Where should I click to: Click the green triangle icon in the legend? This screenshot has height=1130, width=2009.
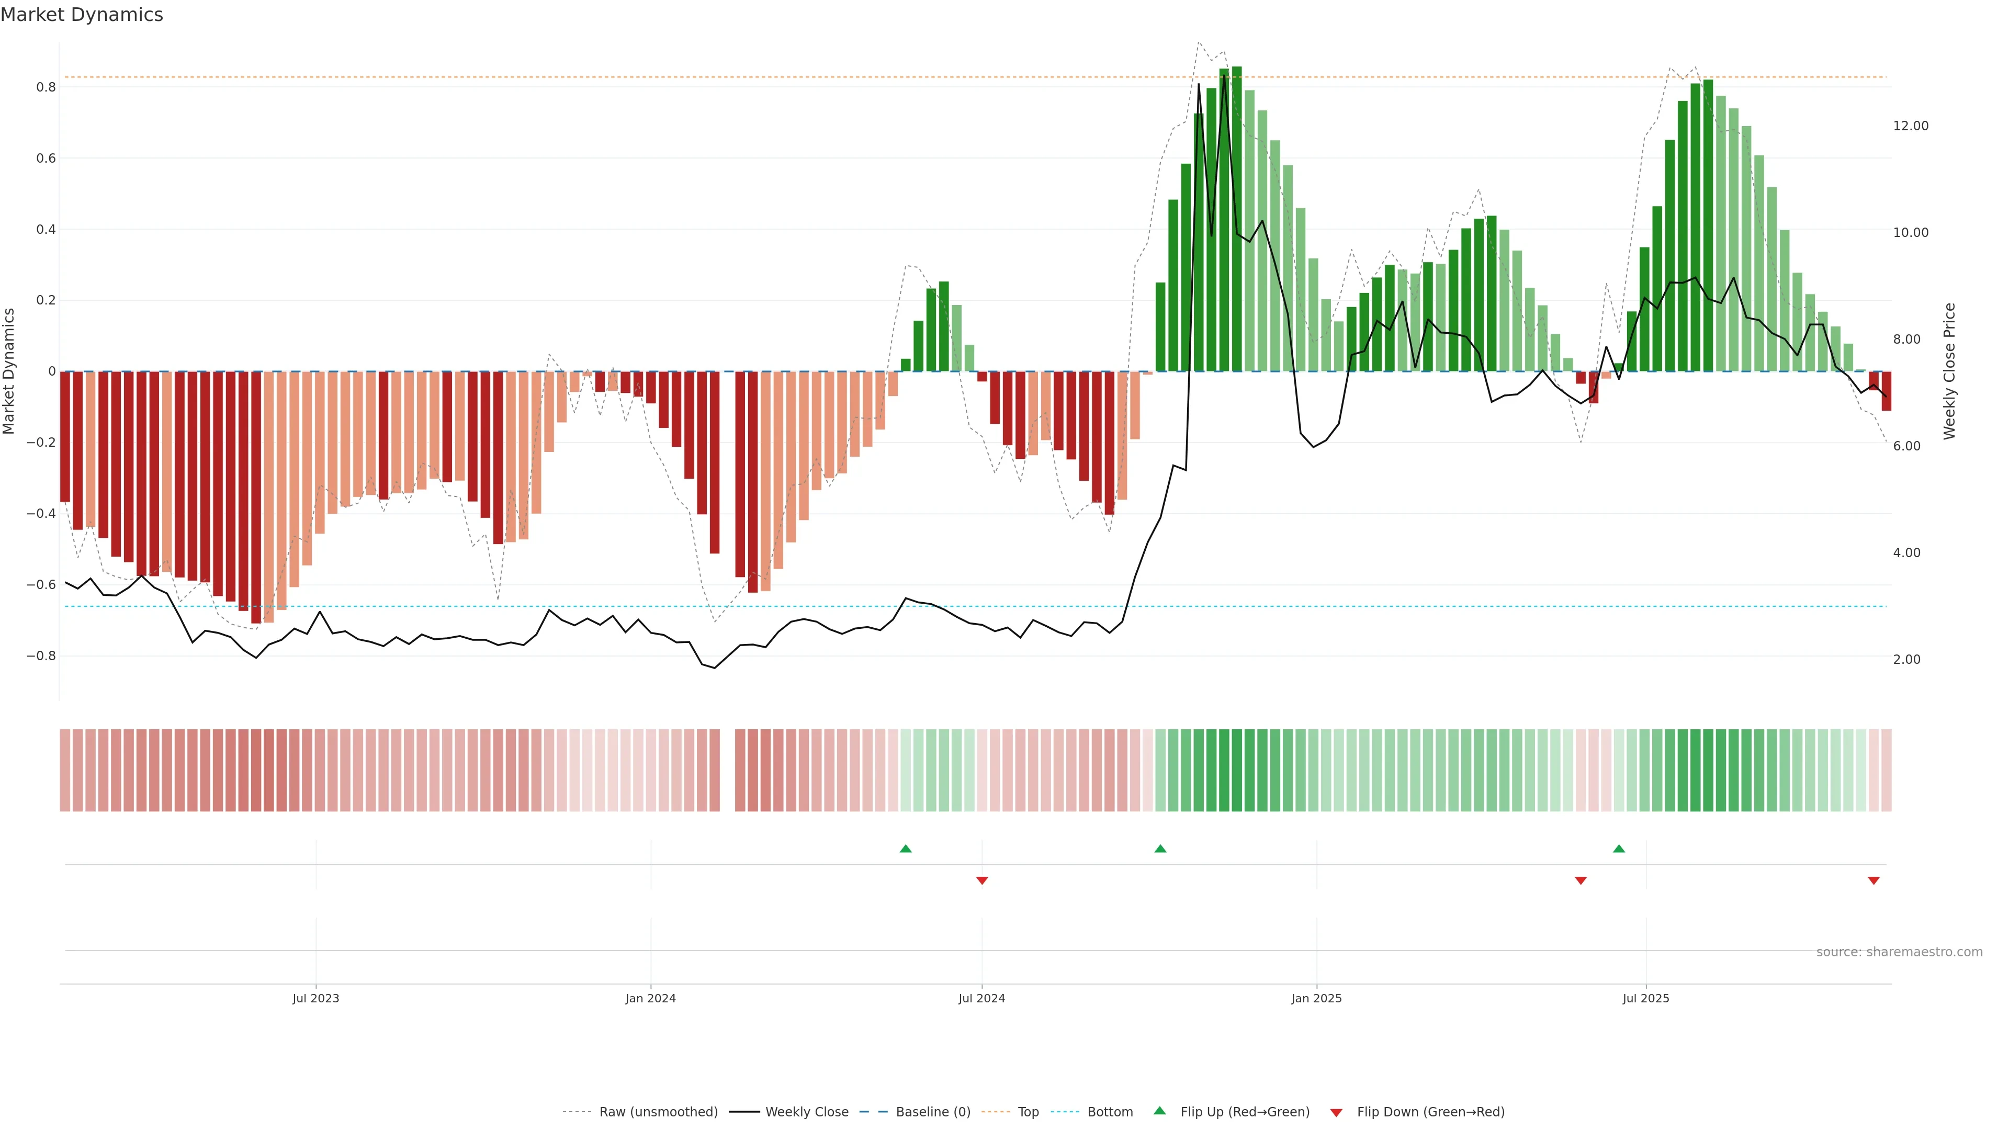click(x=1160, y=1111)
